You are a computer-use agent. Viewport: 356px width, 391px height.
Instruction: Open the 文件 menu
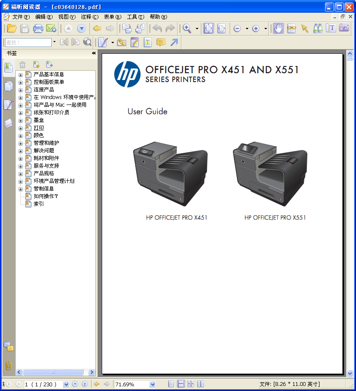tap(21, 17)
